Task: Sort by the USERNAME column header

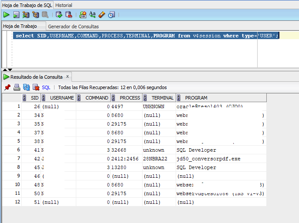Action: tap(62, 98)
